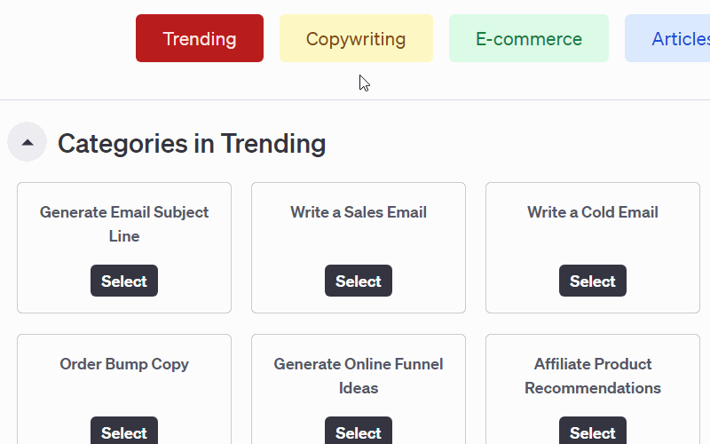
Task: Open the Copywriting category tab
Action: point(356,39)
